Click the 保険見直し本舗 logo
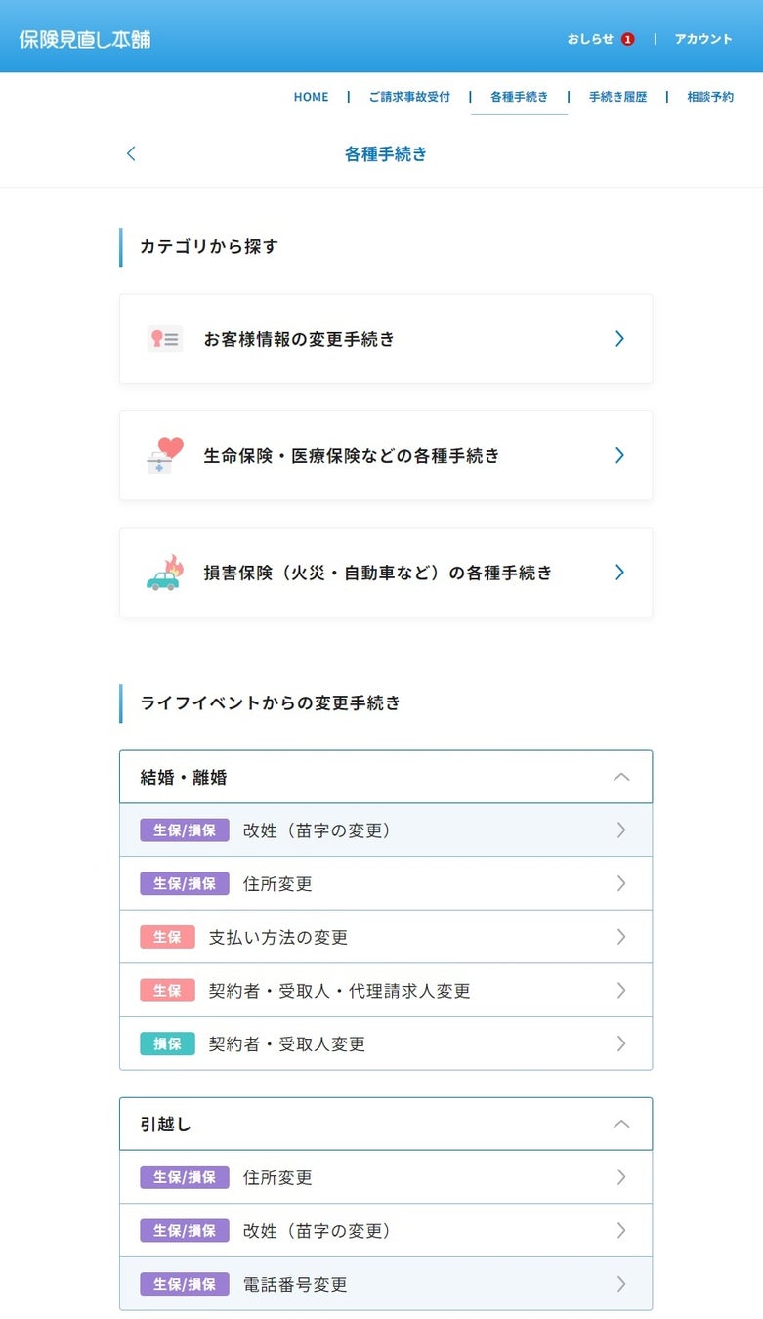This screenshot has height=1319, width=763. (x=85, y=39)
